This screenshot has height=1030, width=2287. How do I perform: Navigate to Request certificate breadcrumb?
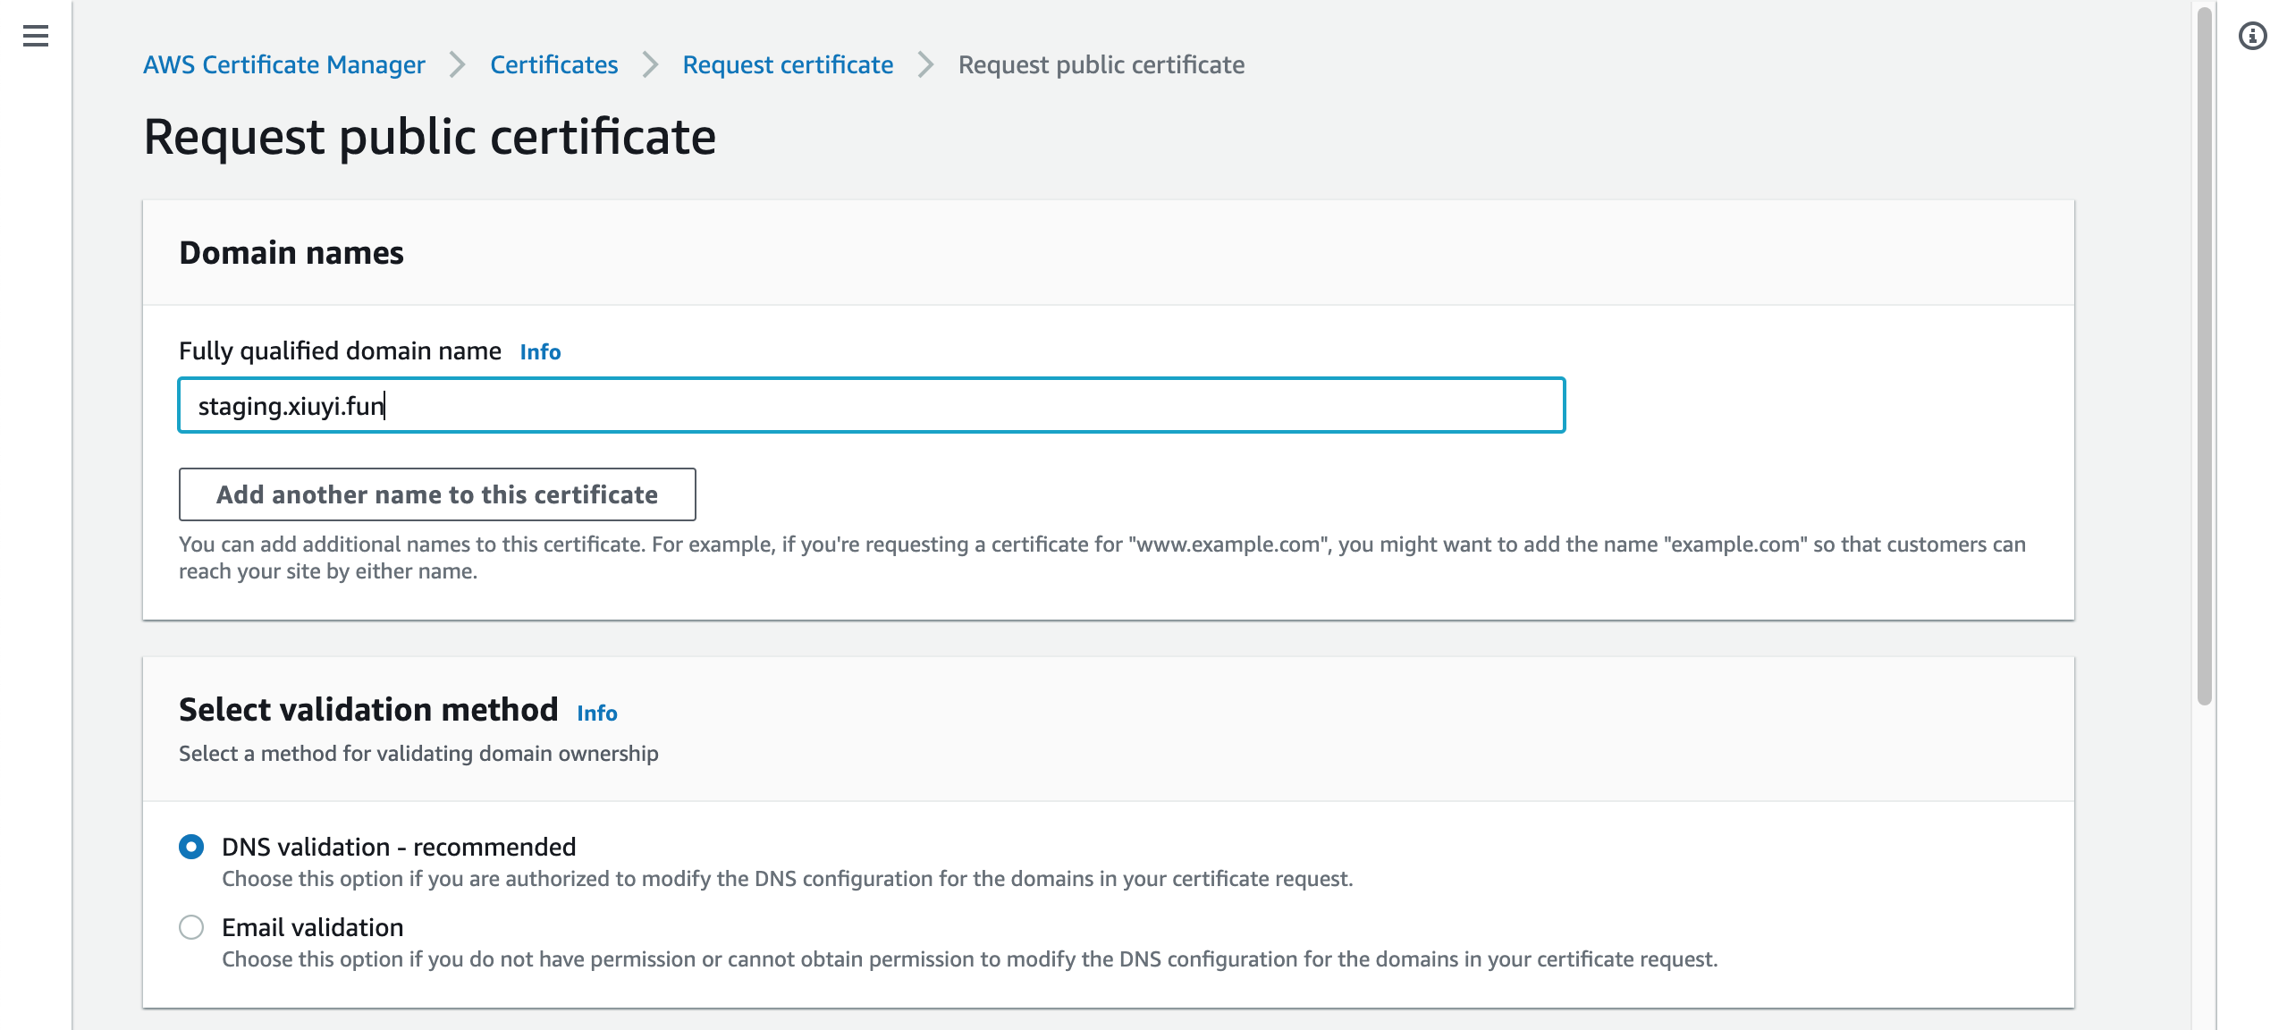coord(788,64)
